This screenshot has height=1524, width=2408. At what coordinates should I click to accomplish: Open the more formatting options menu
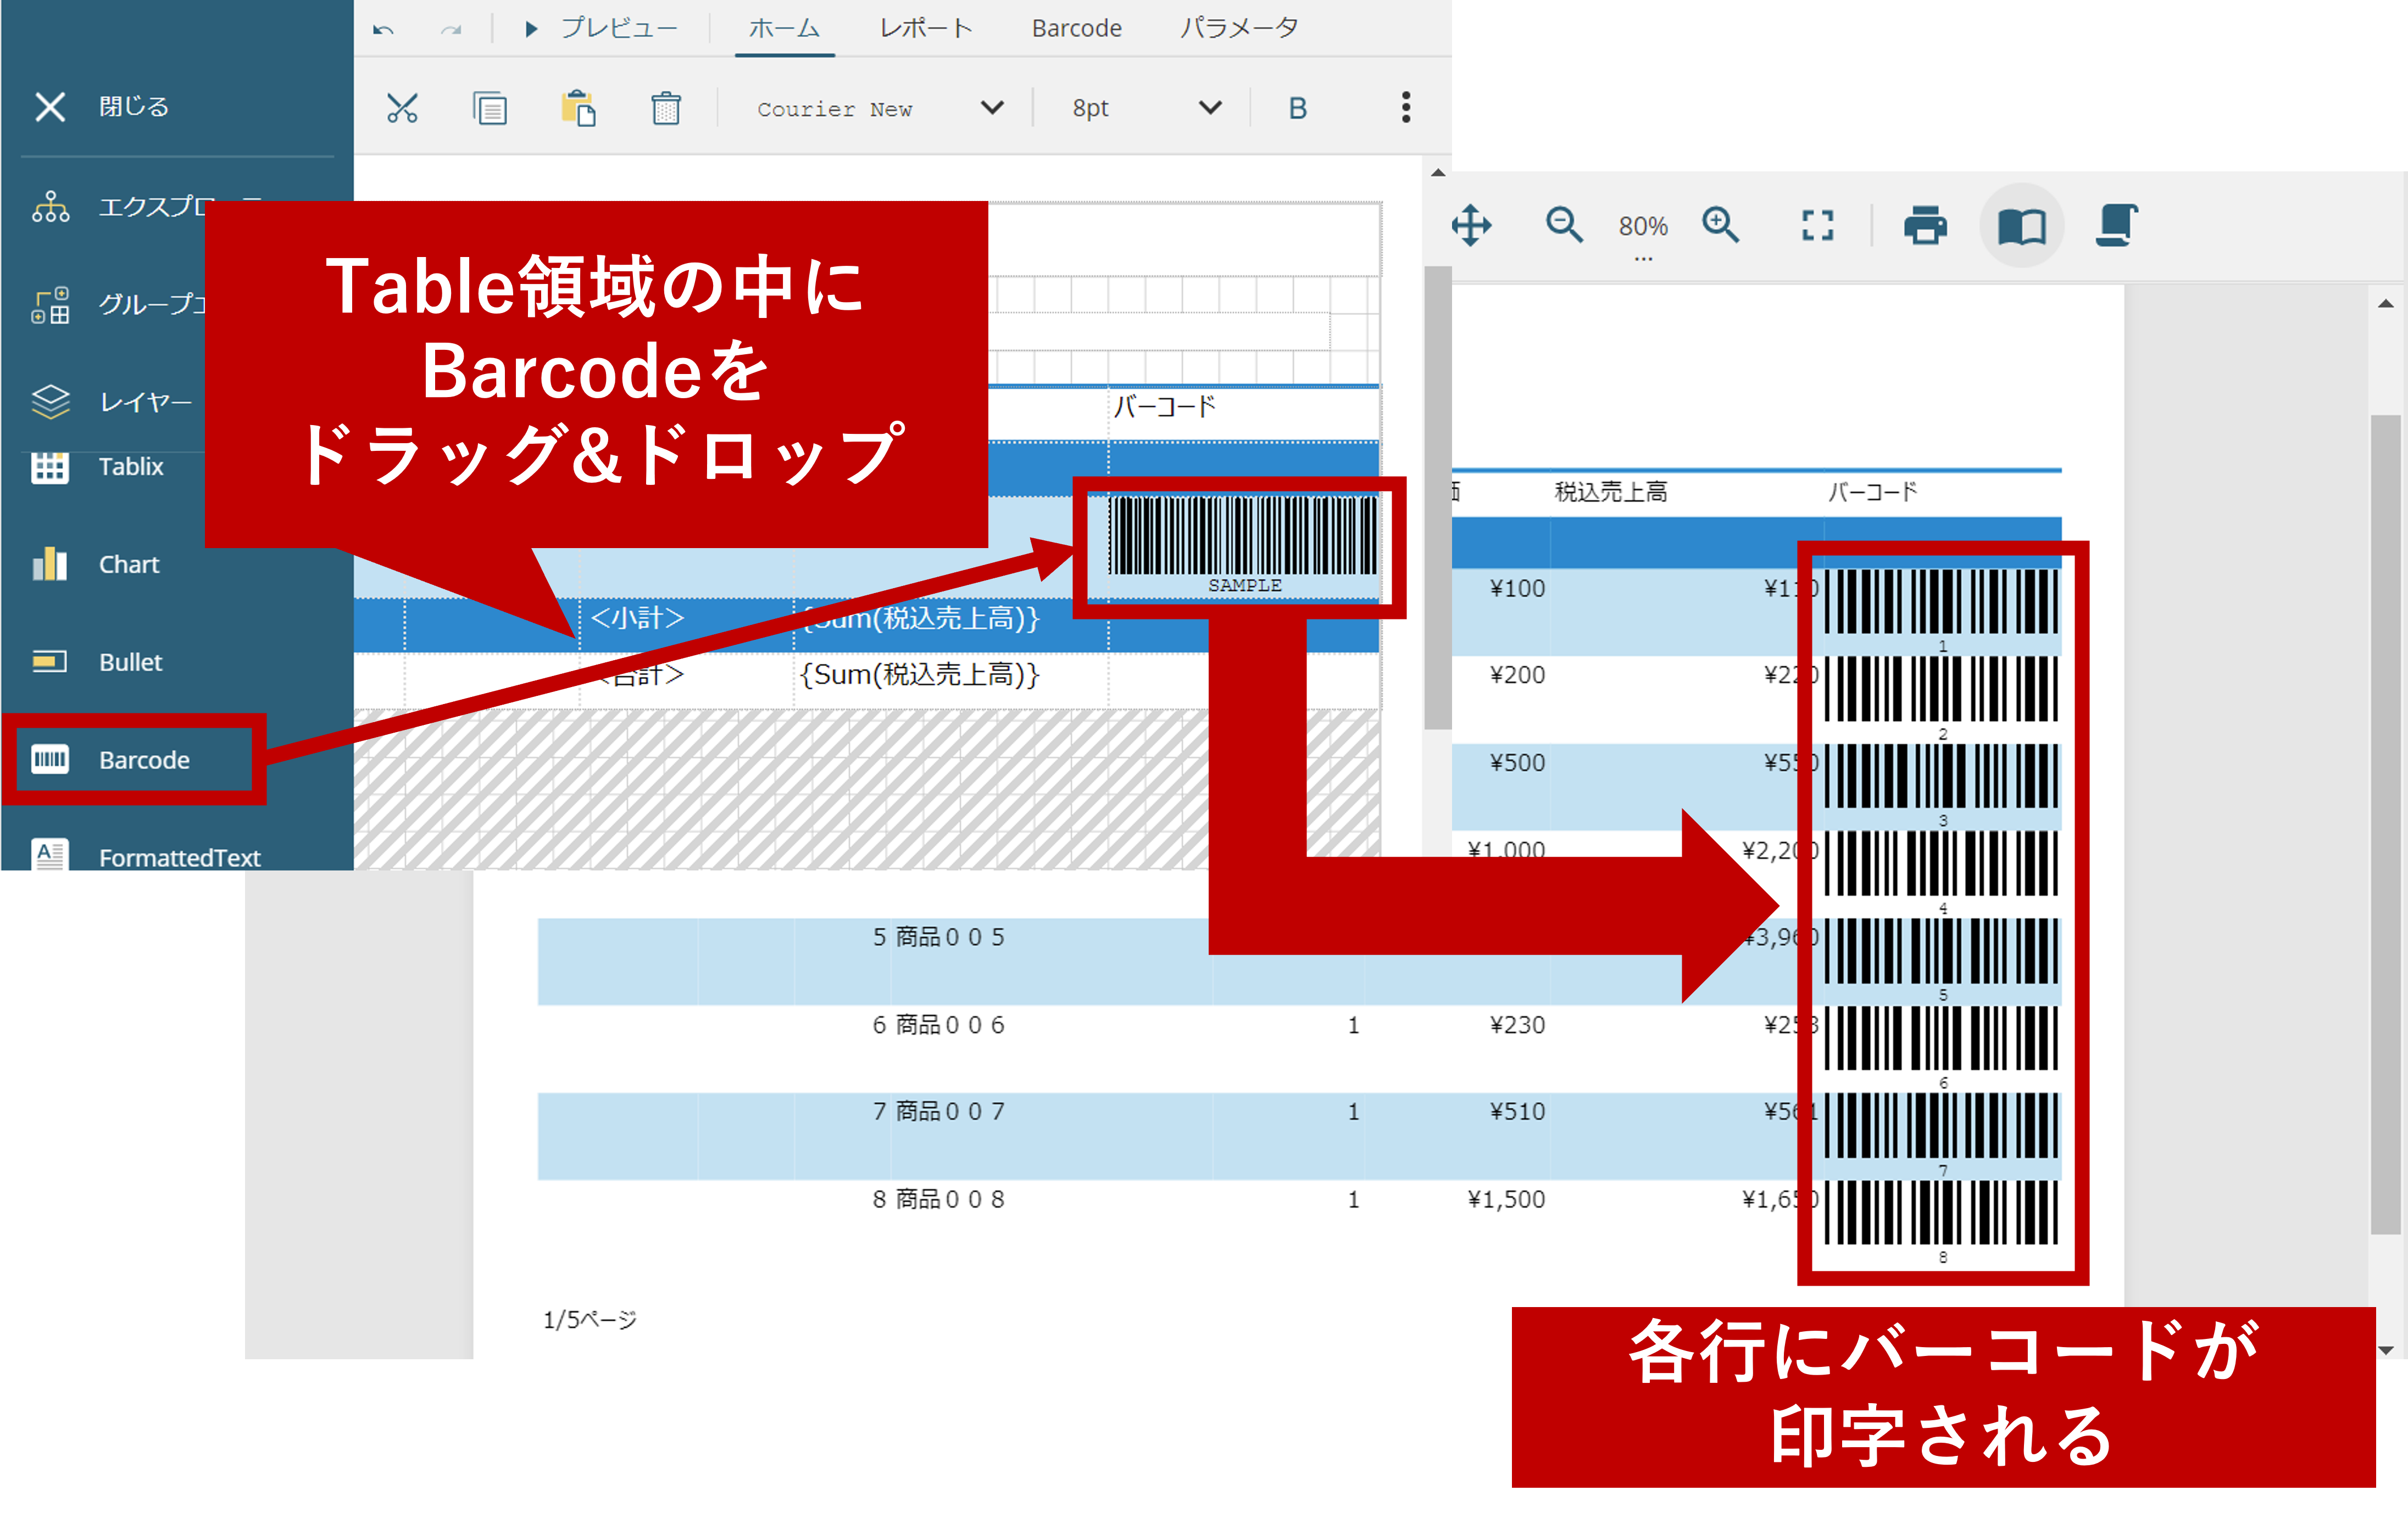tap(1405, 108)
